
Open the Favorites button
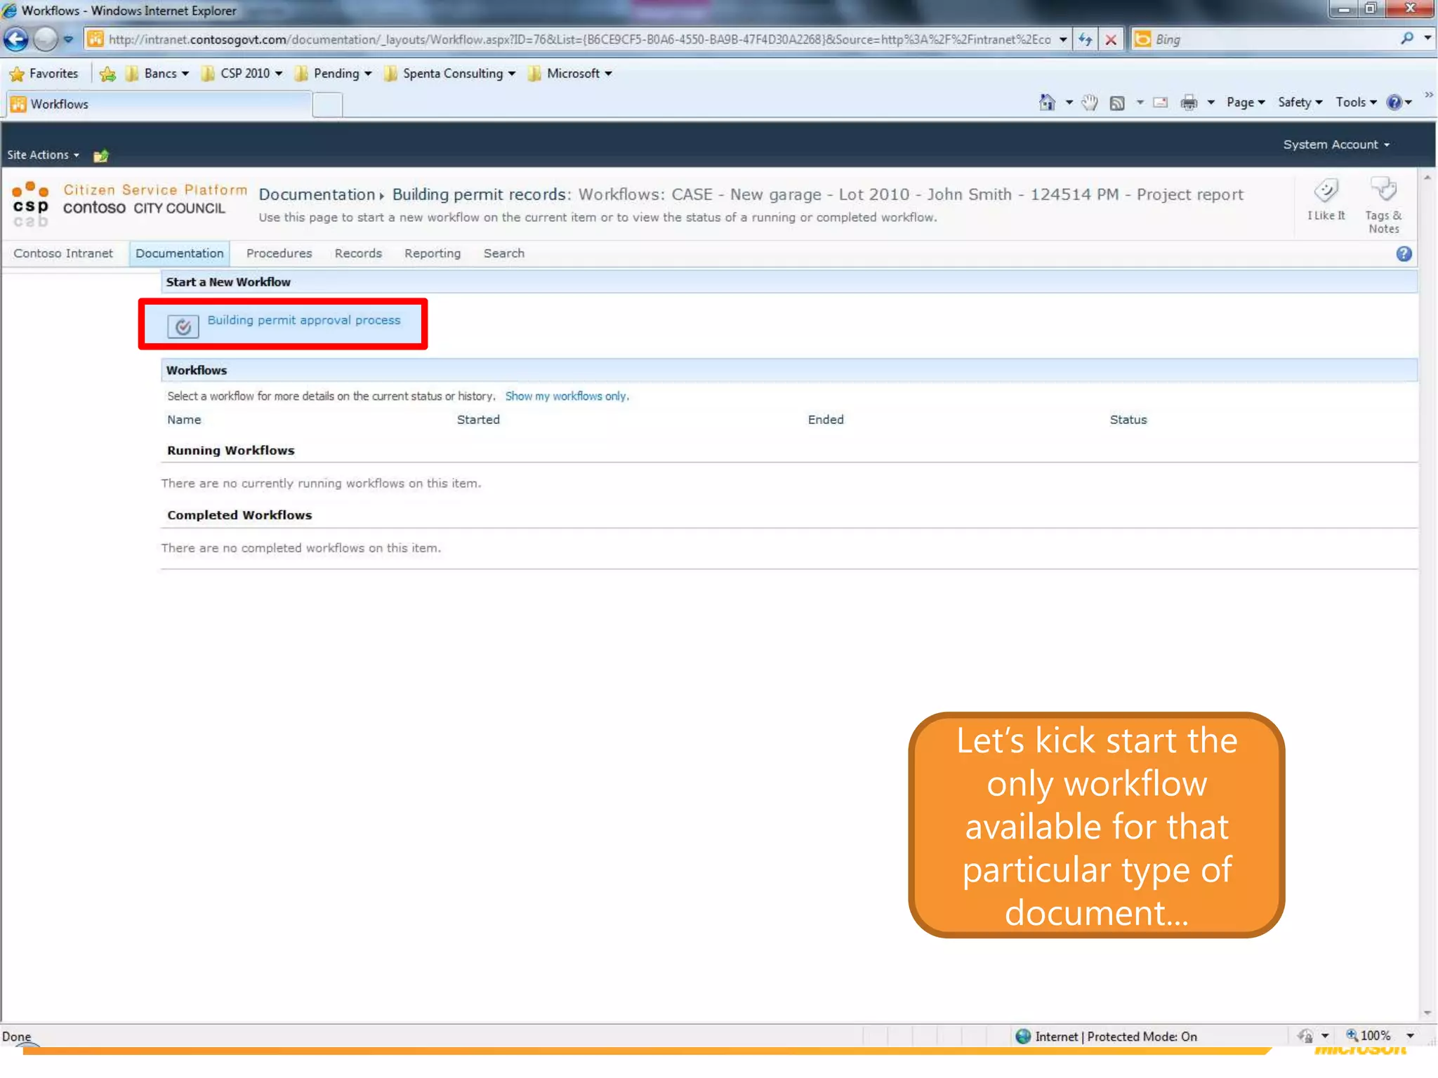(x=44, y=74)
